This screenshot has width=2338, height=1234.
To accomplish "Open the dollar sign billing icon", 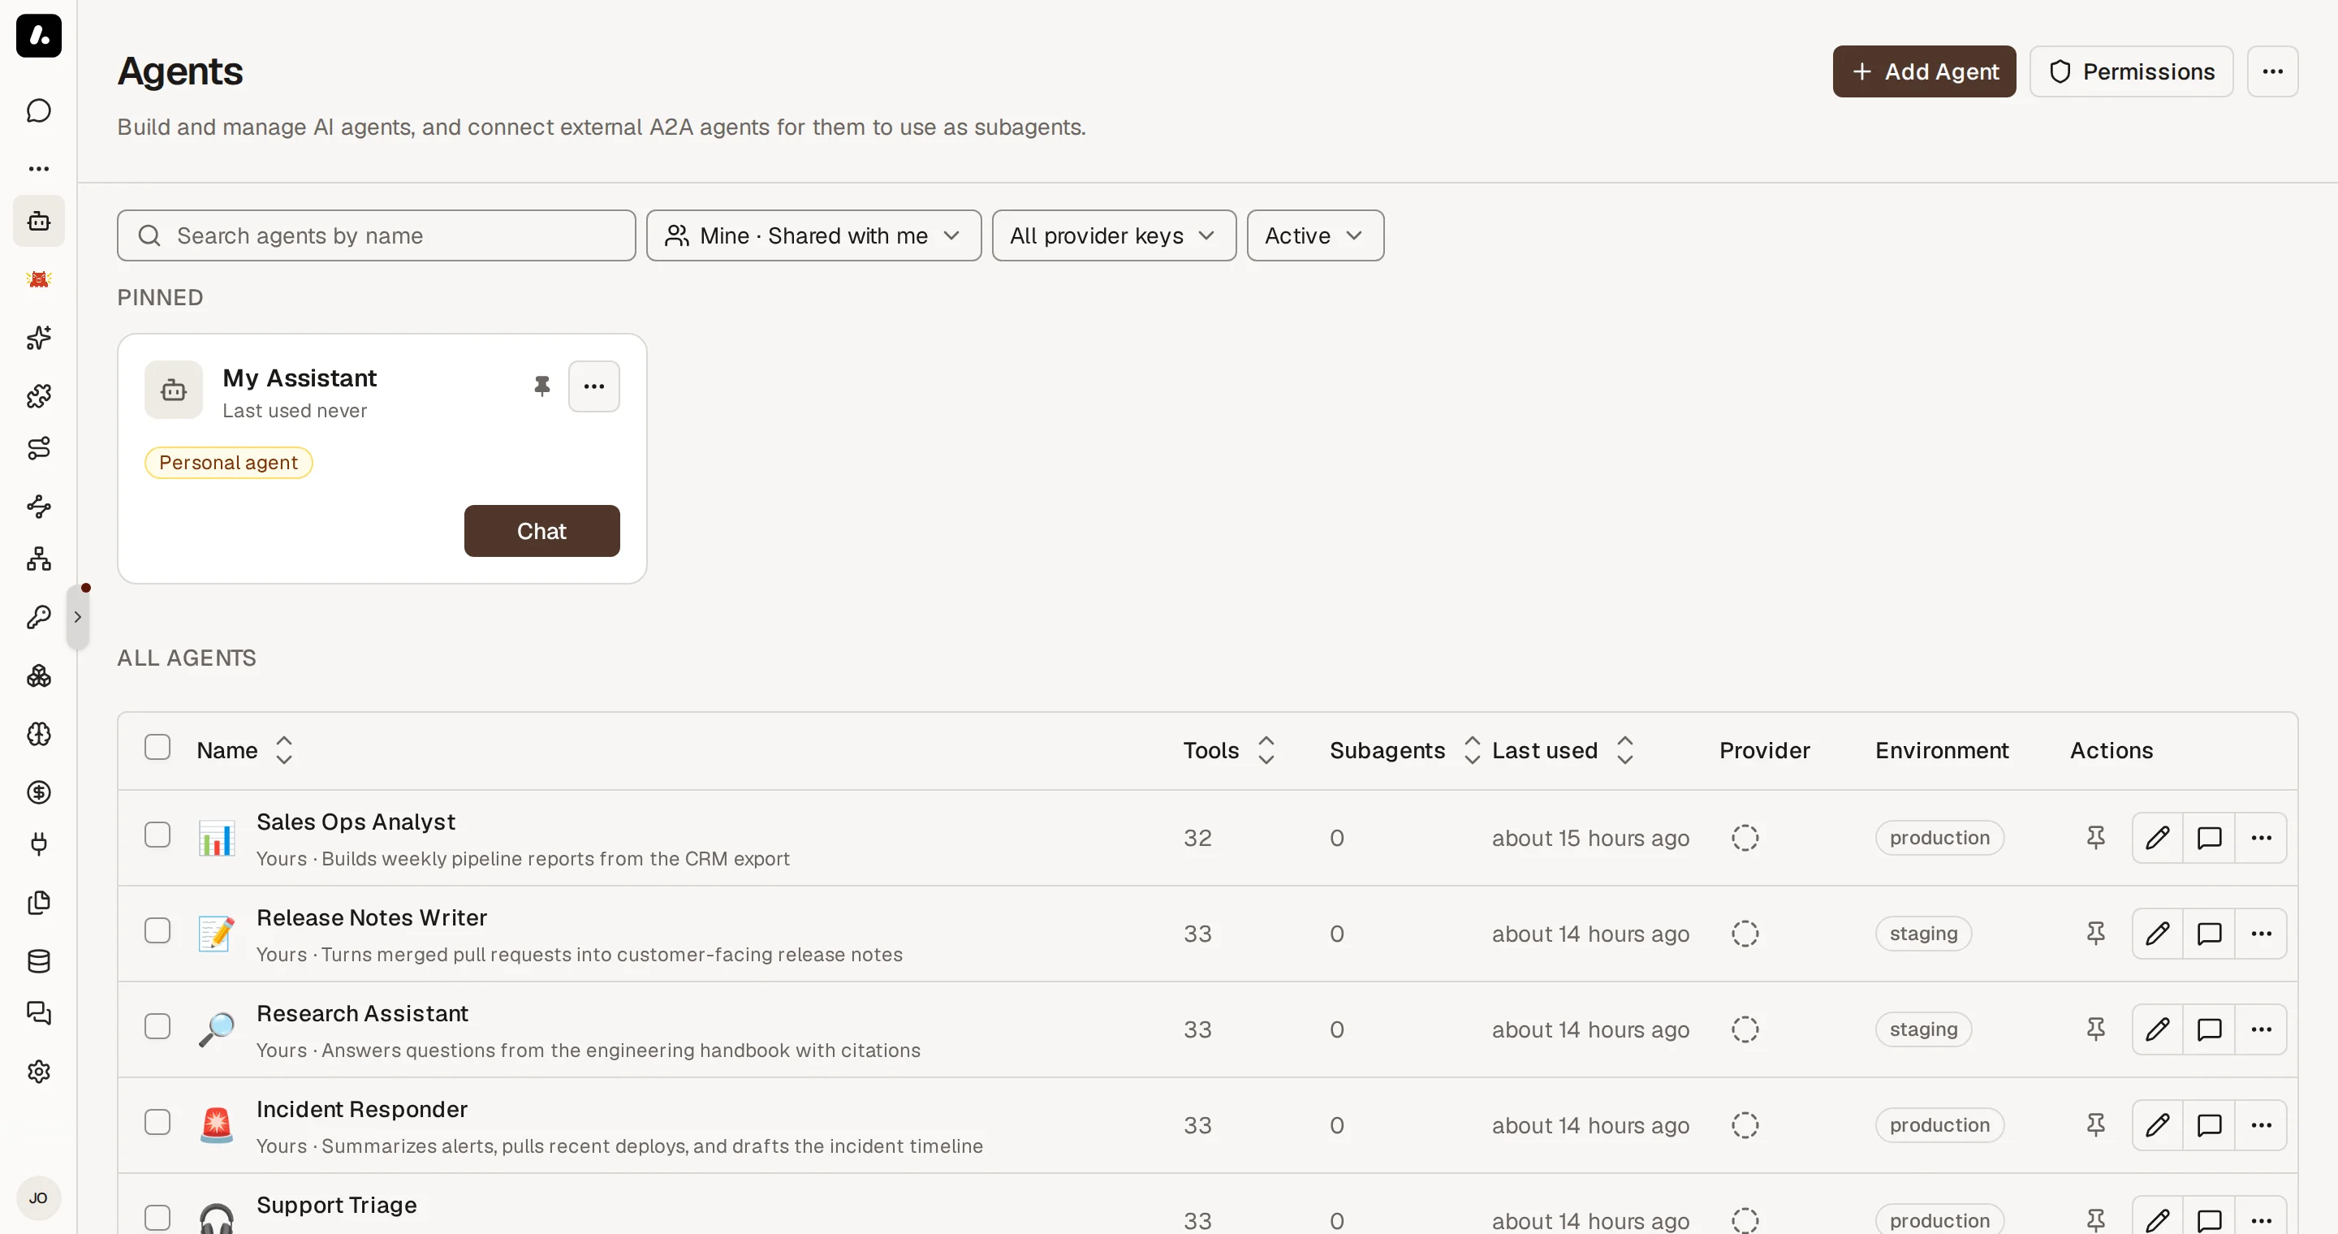I will (38, 792).
